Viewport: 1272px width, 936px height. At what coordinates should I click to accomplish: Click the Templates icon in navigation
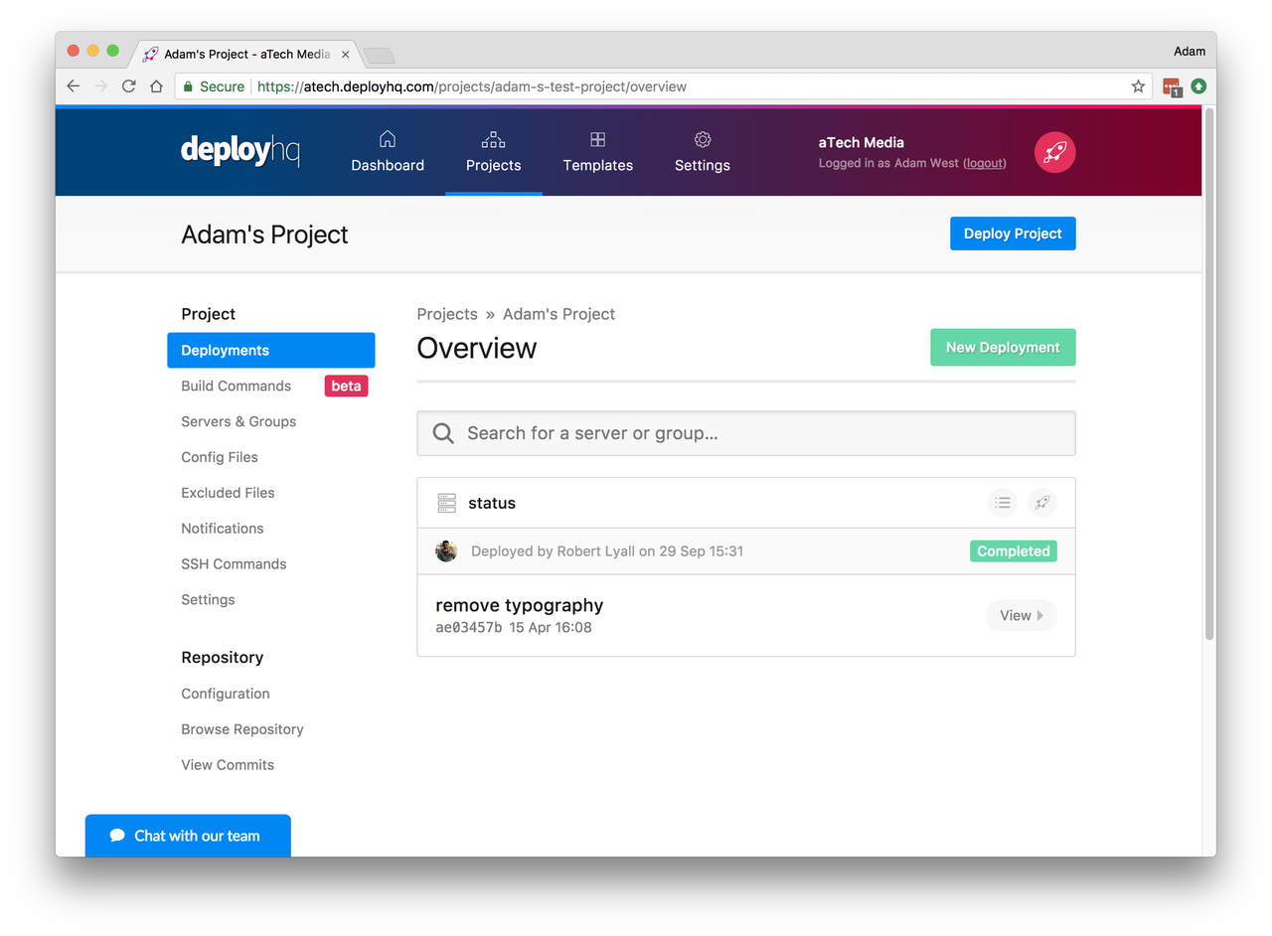click(597, 140)
